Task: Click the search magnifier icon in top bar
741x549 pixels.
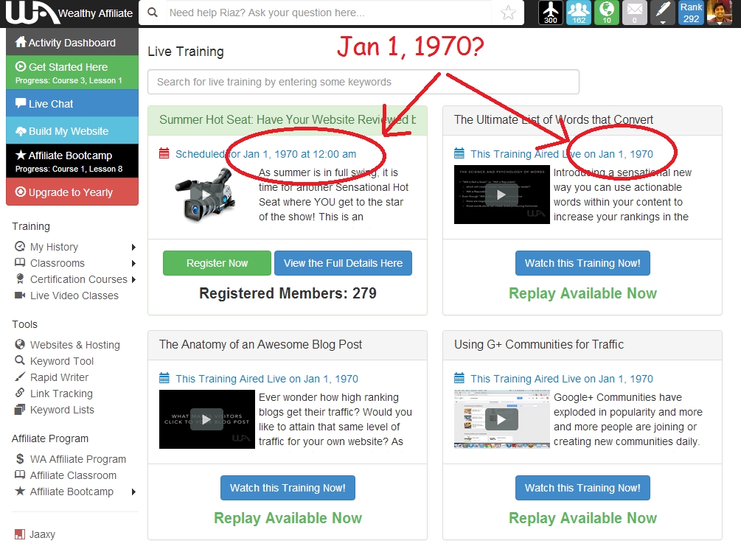Action: tap(153, 13)
